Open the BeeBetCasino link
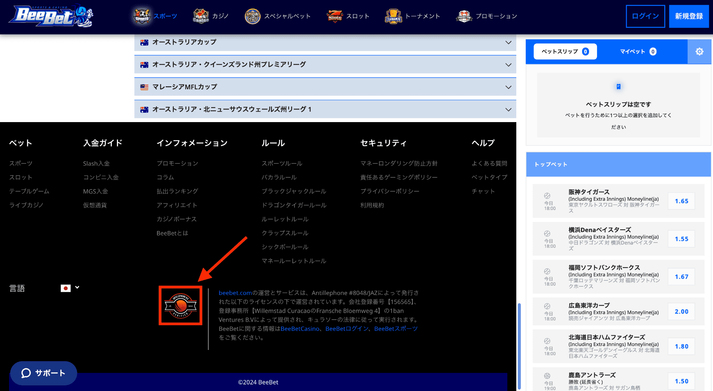Viewport: 713px width, 391px height. coord(300,329)
